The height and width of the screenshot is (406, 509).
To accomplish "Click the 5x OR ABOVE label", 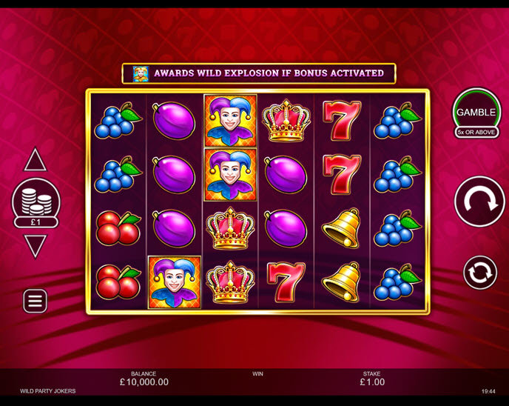I will 476,133.
